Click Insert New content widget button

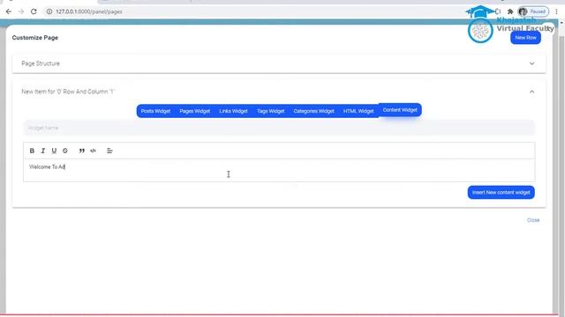point(501,192)
